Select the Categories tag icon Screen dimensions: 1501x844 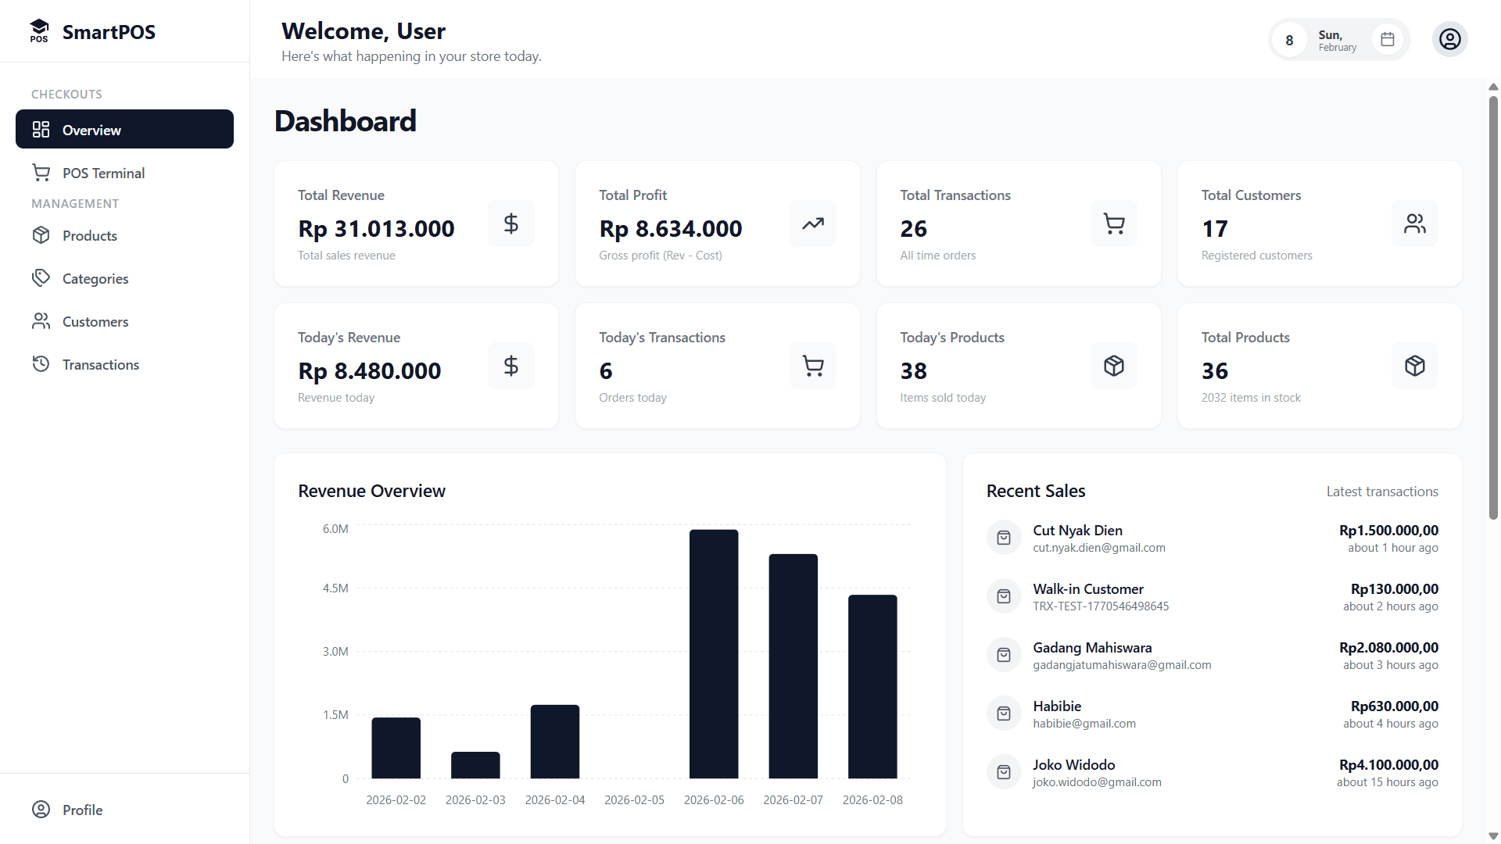tap(41, 278)
